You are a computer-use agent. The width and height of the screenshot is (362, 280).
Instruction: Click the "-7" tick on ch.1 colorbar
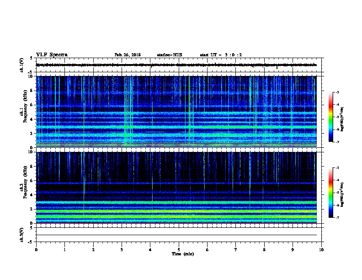pyautogui.click(x=337, y=142)
